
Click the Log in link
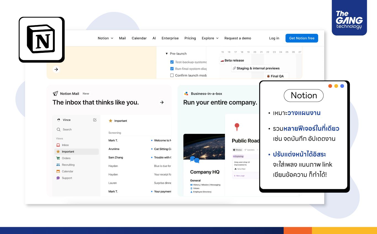click(274, 38)
